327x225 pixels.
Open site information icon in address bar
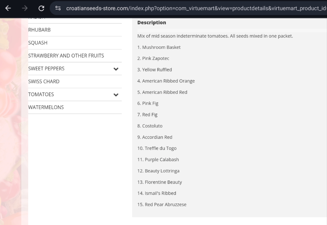[x=58, y=8]
